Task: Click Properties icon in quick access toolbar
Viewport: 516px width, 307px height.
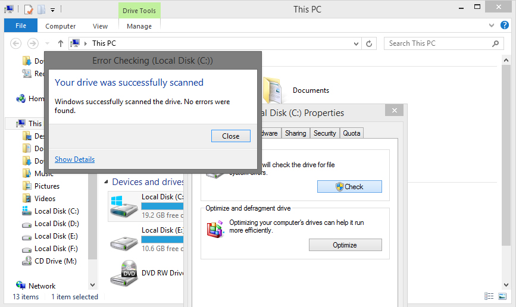Action: (x=28, y=10)
